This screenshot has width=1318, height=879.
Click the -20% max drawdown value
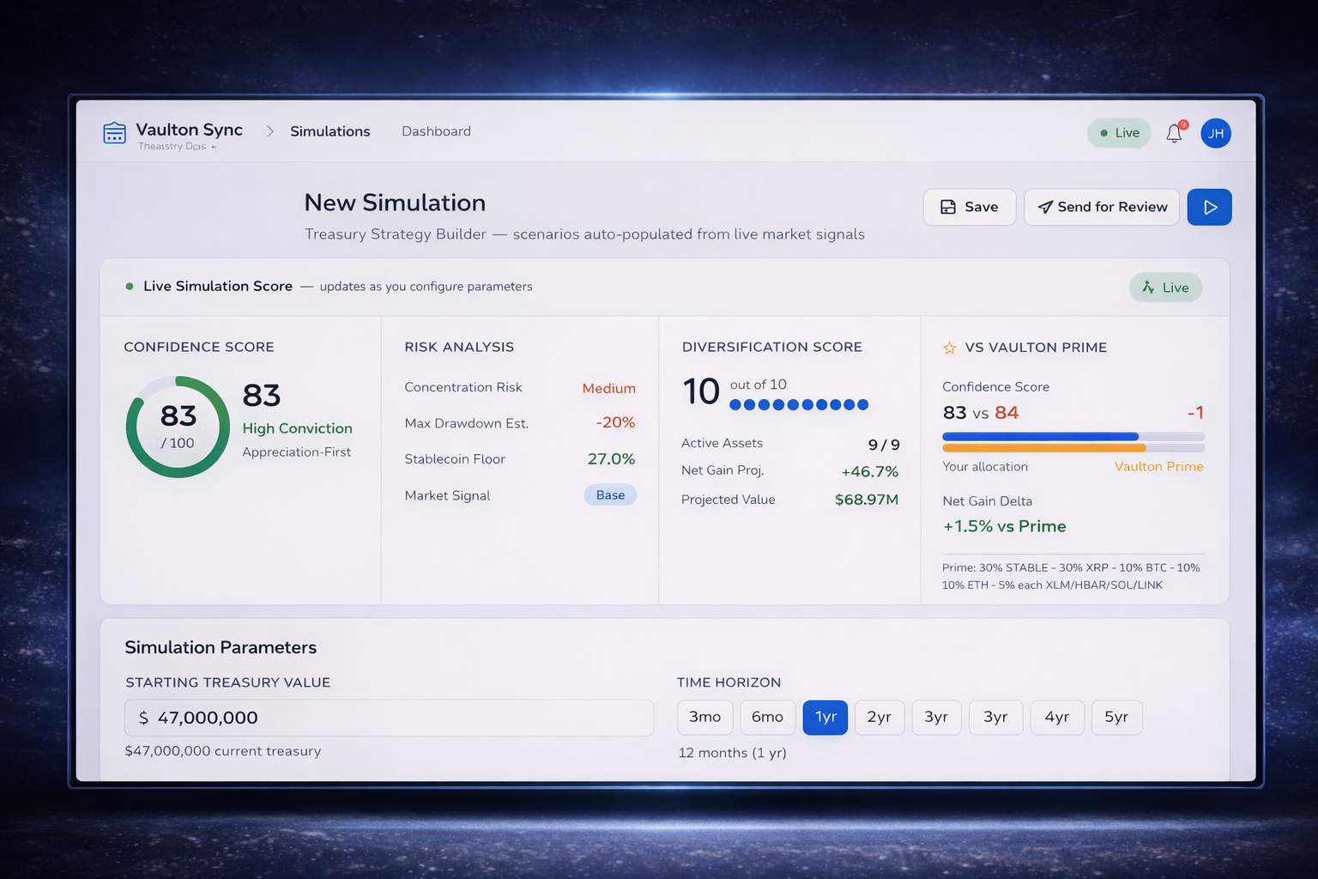pos(615,422)
